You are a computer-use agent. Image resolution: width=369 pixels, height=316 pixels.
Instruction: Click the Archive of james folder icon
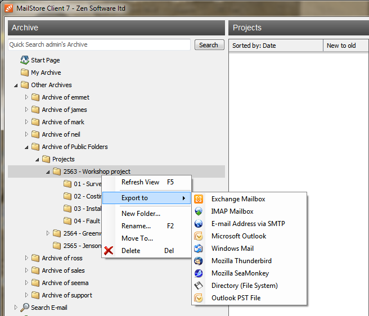[35, 110]
